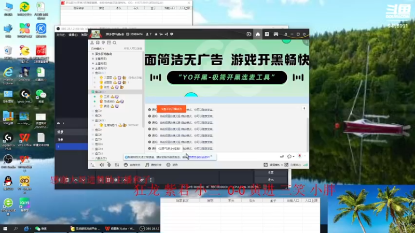Open the home tab in YY window
Image resolution: width=415 pixels, height=233 pixels.
tap(258, 34)
